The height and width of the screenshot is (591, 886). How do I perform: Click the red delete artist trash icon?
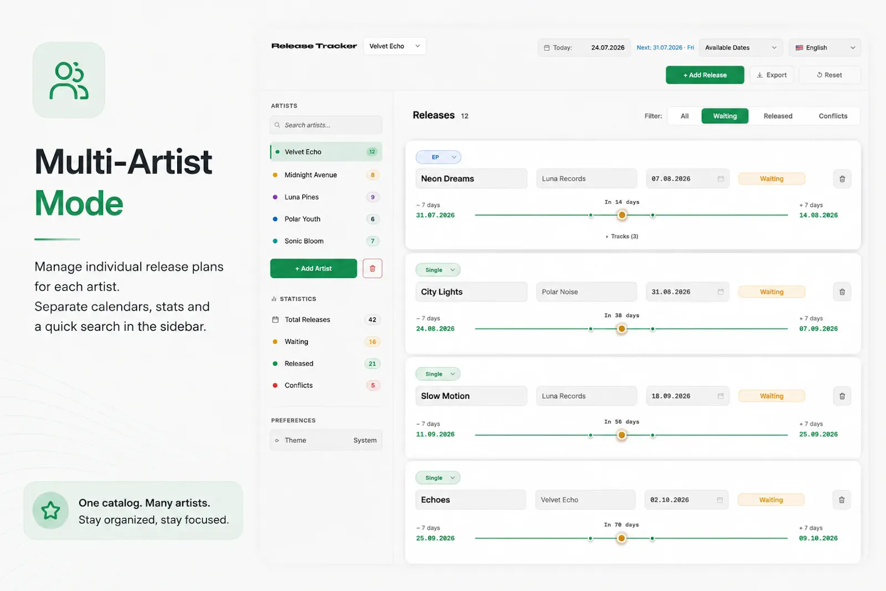[372, 269]
